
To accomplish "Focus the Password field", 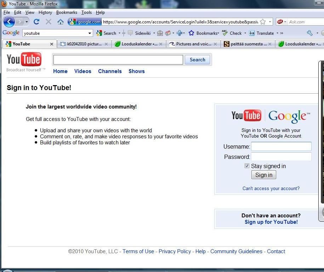I will point(281,157).
